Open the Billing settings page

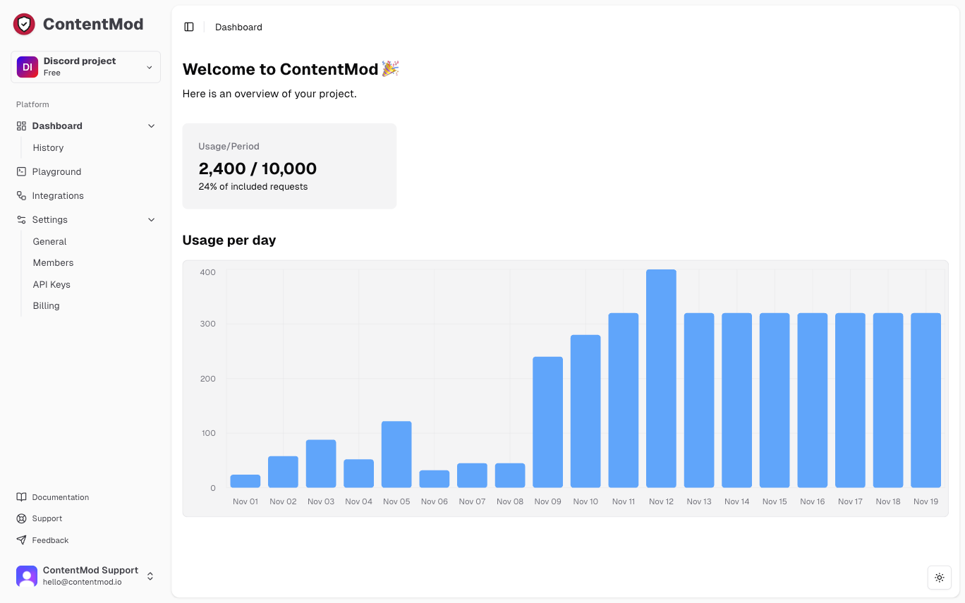[x=46, y=305]
